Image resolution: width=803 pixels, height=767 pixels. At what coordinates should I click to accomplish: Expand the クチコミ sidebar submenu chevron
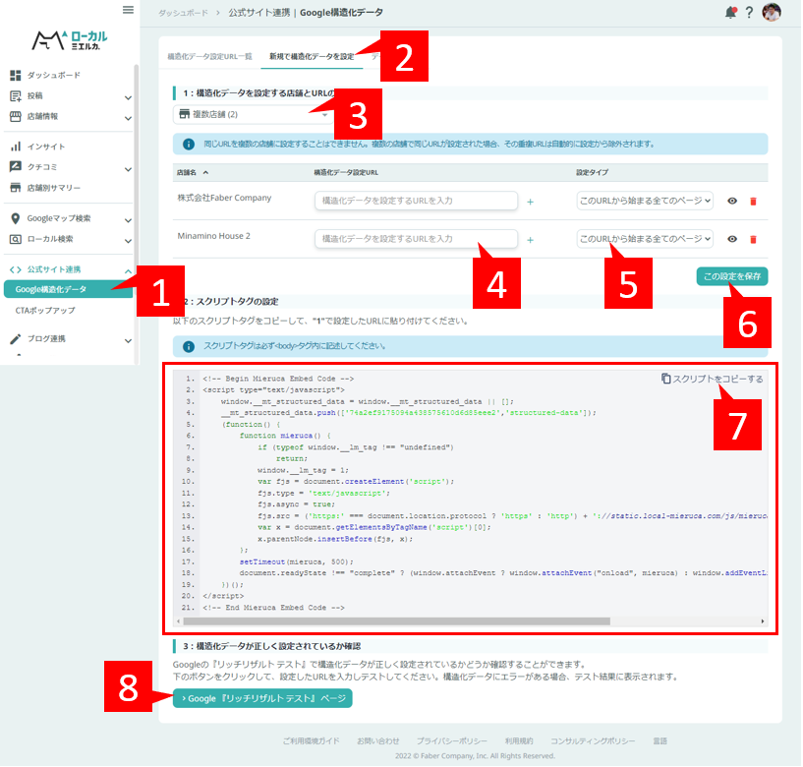pos(128,169)
